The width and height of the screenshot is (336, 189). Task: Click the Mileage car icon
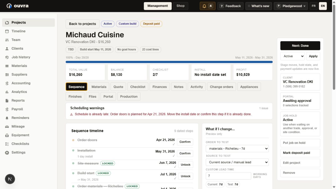(x=7, y=127)
